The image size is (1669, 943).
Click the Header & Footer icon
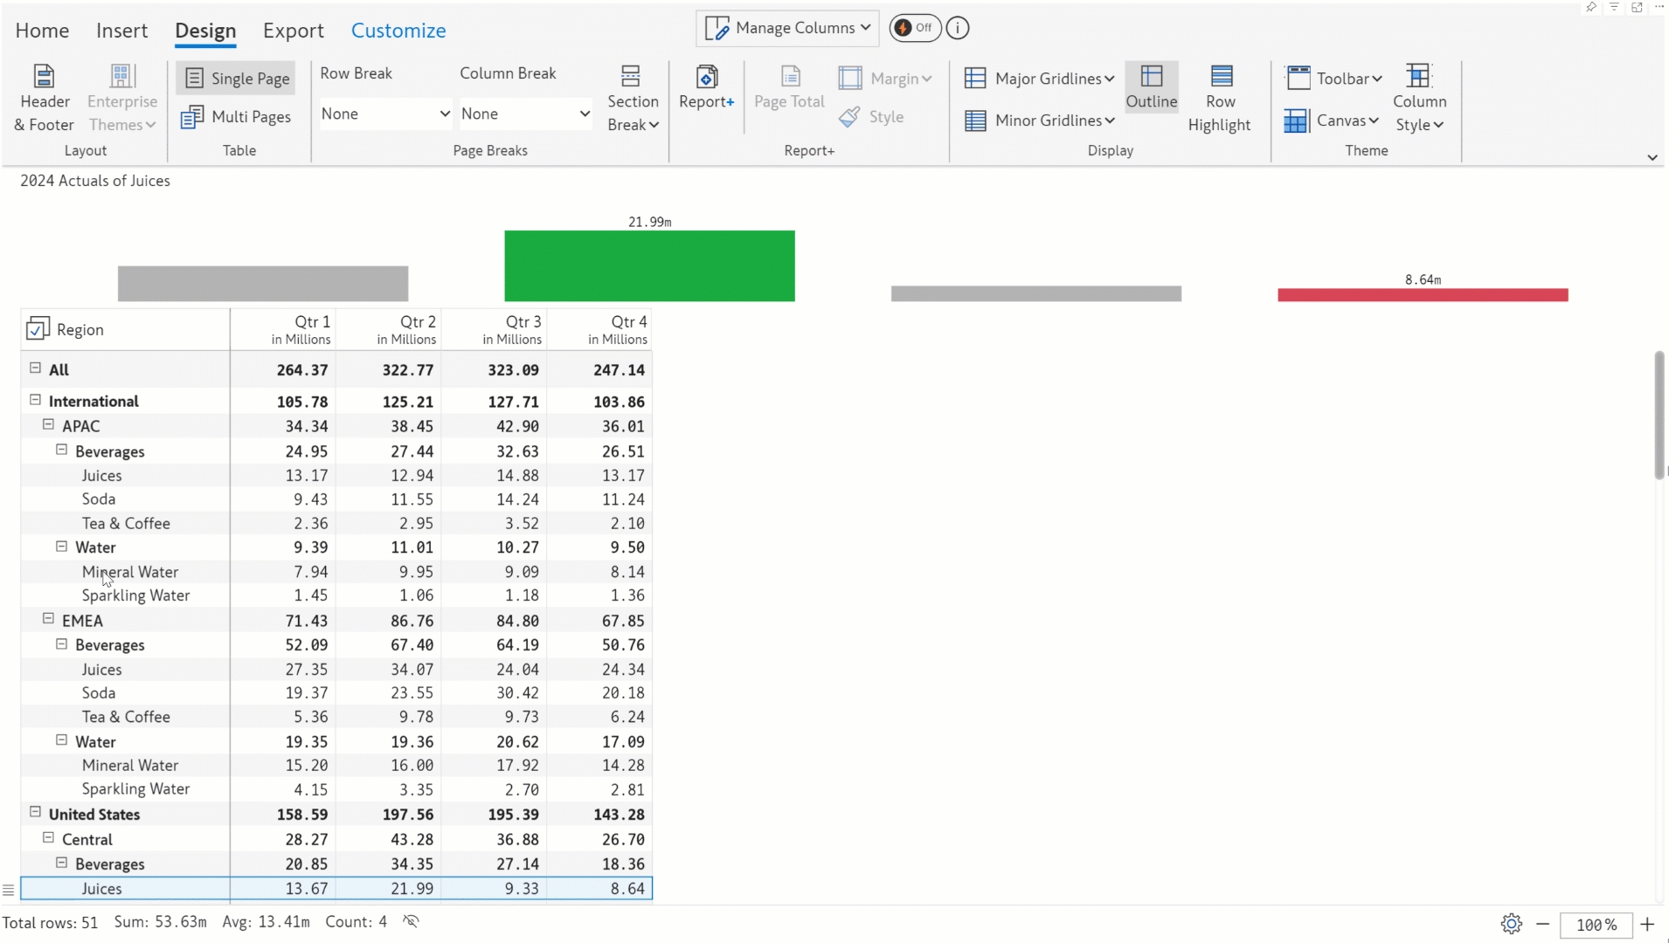pos(44,77)
